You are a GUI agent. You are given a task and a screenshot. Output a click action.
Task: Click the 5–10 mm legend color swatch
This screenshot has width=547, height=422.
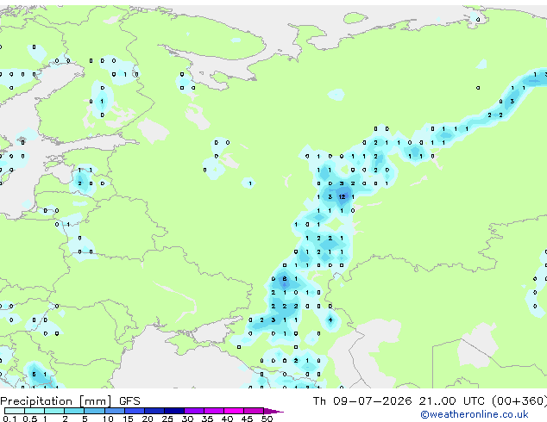click(94, 411)
